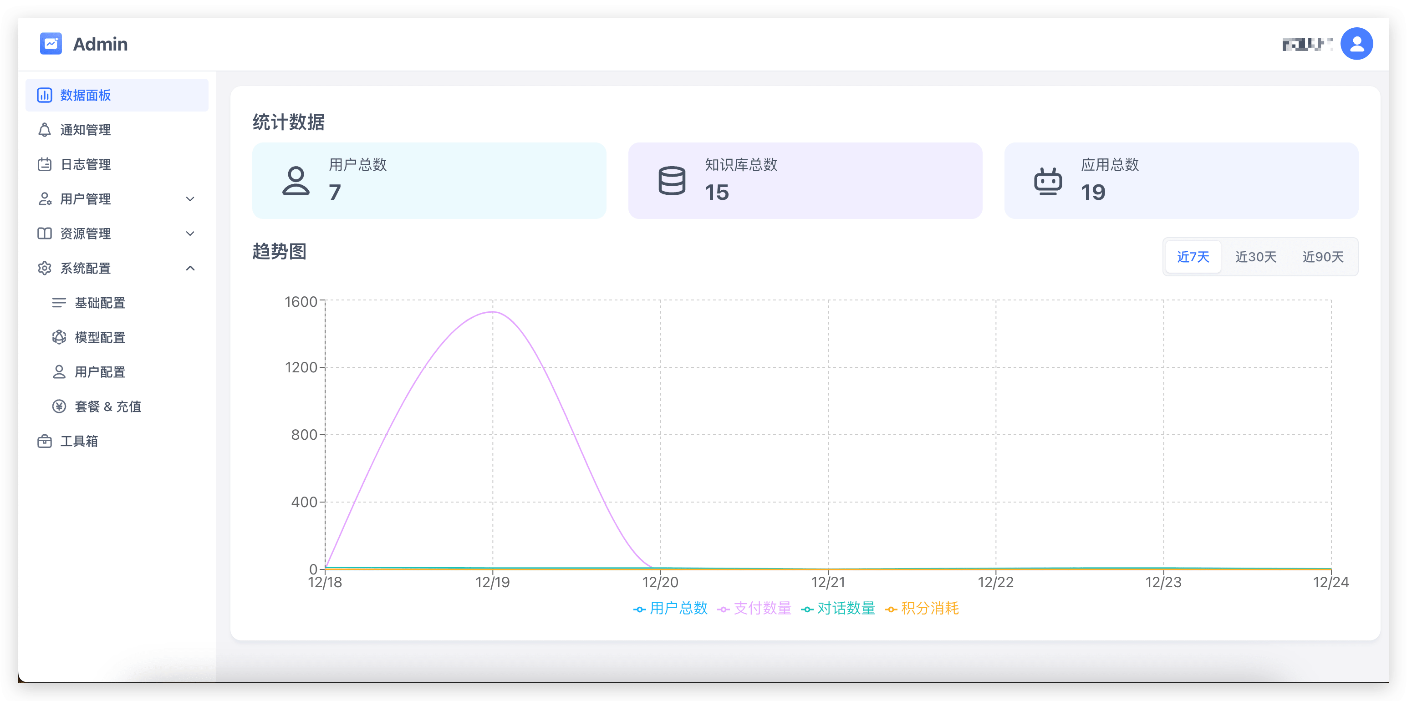
Task: Expand the 用户管理 submenu chevron
Action: [190, 199]
